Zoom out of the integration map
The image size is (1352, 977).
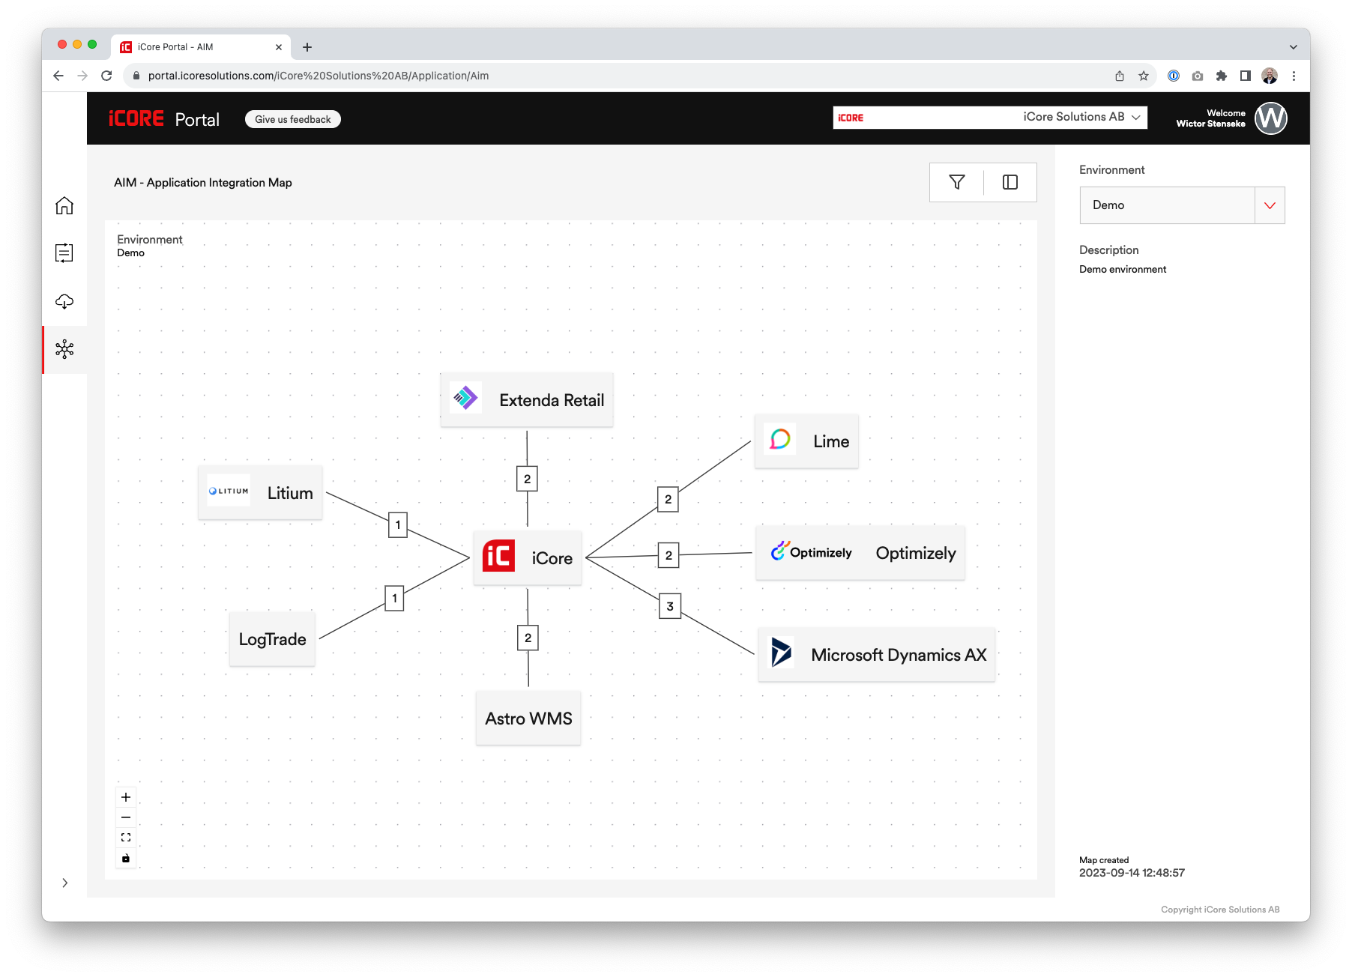125,817
